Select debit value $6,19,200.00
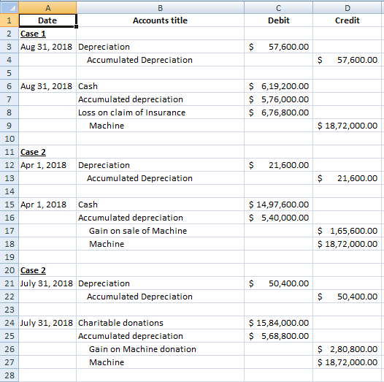 (x=278, y=86)
